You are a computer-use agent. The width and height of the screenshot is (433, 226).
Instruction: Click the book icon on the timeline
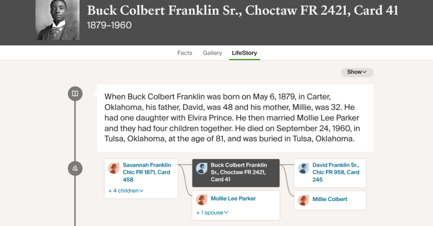75,94
